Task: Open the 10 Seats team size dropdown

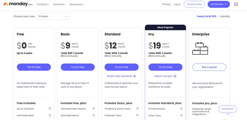Action: tap(53, 16)
